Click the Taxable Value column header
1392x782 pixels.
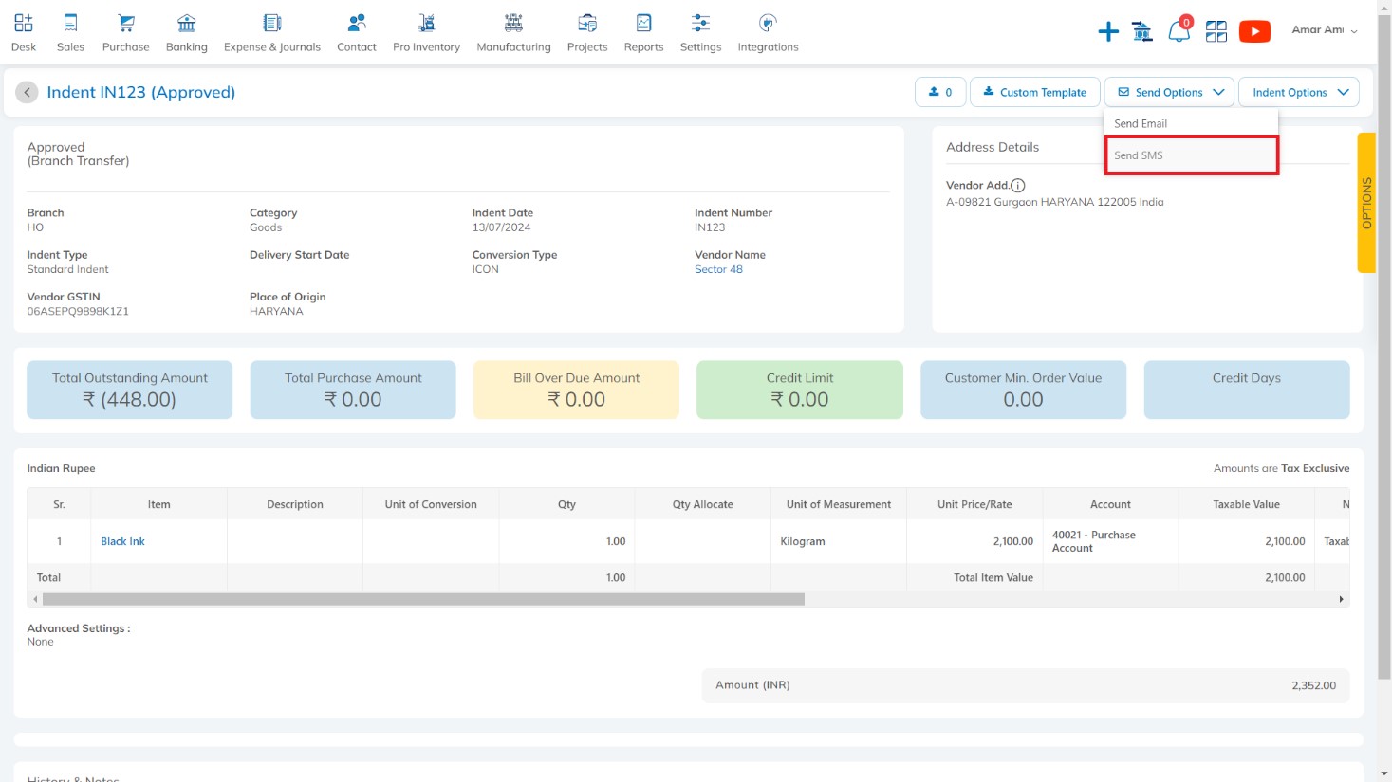[1246, 504]
